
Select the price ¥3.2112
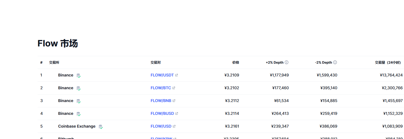point(232,101)
